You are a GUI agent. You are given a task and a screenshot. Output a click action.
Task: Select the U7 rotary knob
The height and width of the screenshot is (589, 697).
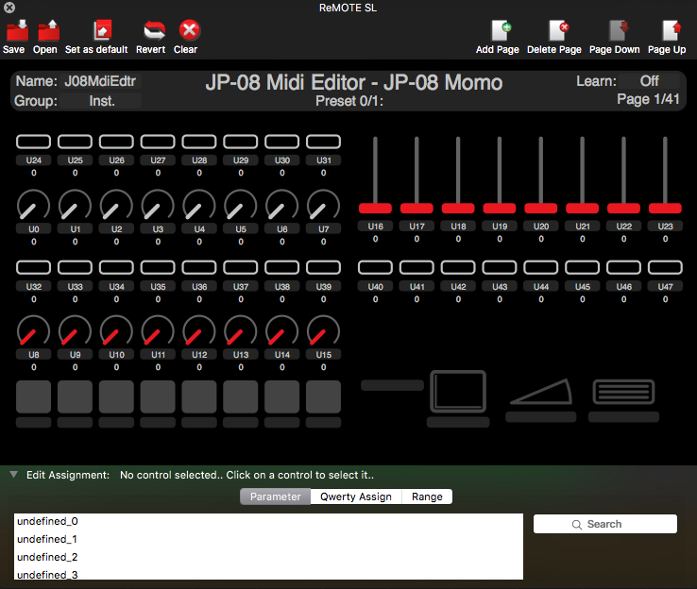pos(324,205)
